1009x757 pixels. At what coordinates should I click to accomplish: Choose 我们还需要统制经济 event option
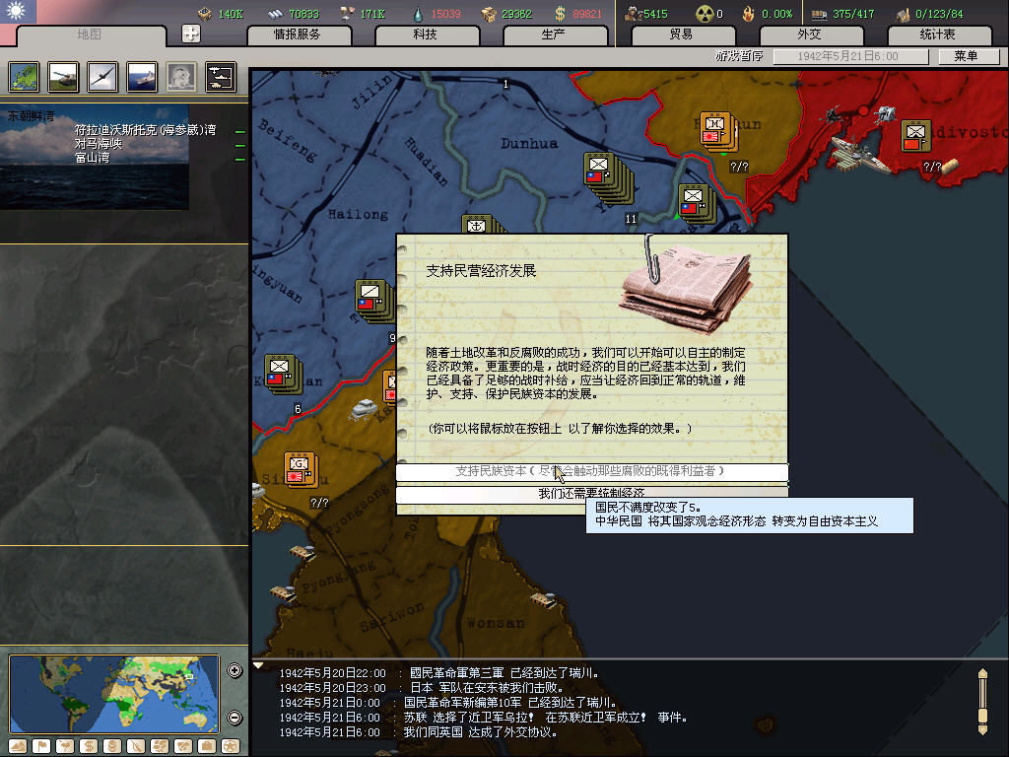591,494
